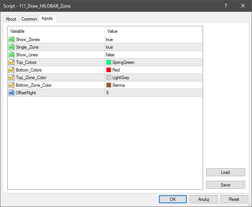Select the Show_Lines variable name
Screen dimensions: 252x207
[27, 55]
